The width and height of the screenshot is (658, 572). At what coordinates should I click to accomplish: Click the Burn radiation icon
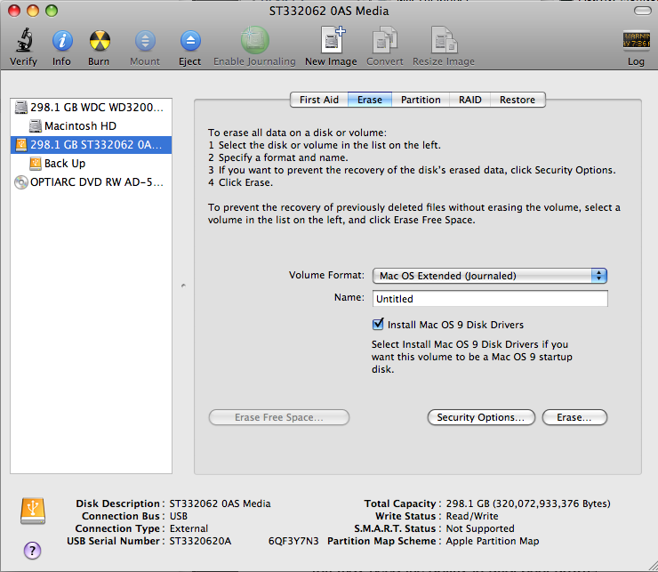click(x=100, y=41)
